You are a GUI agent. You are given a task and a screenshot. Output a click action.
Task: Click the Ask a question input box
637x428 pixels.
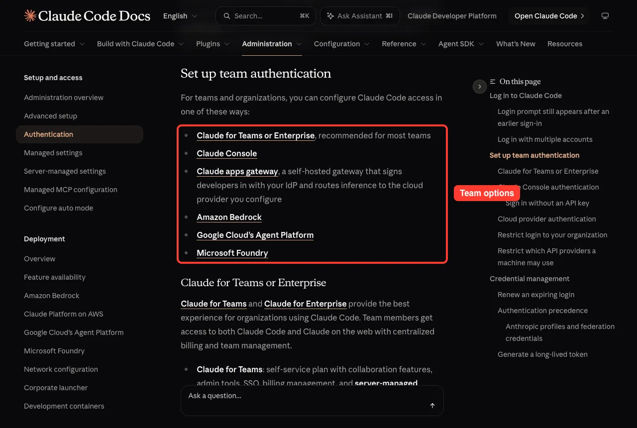point(312,401)
